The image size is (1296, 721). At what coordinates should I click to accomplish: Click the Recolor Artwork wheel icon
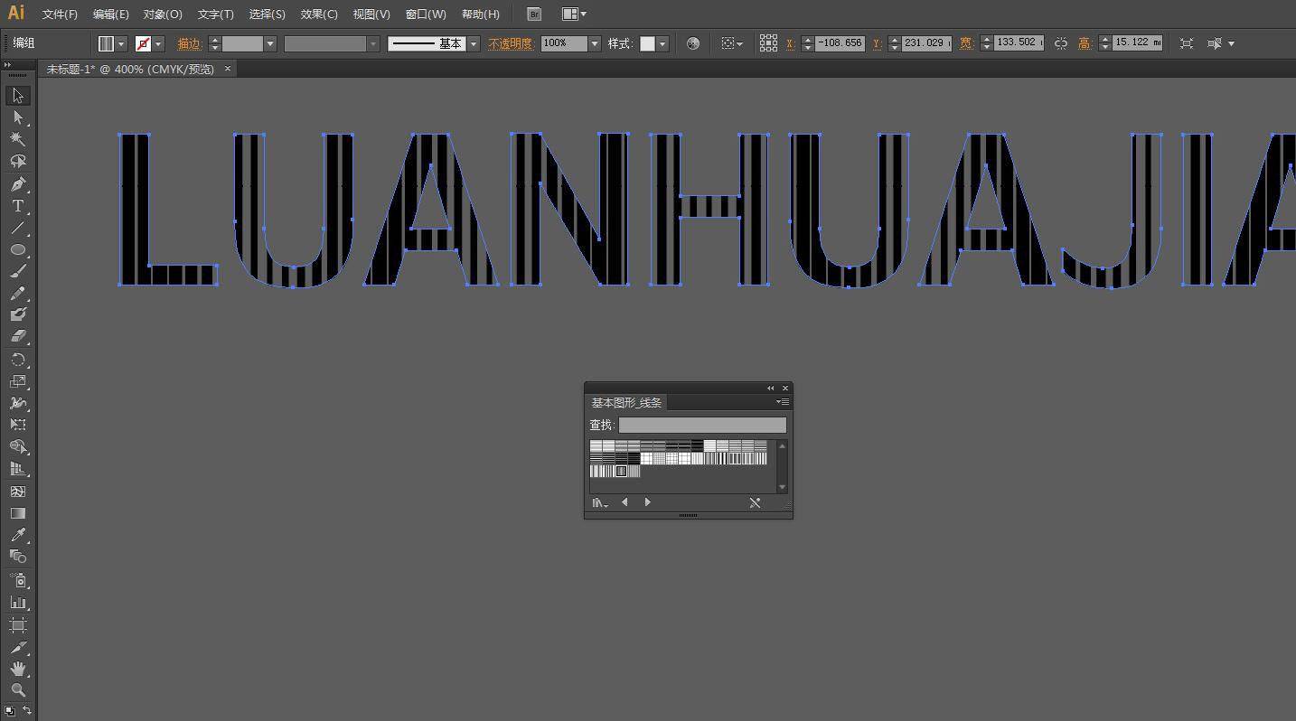point(693,43)
